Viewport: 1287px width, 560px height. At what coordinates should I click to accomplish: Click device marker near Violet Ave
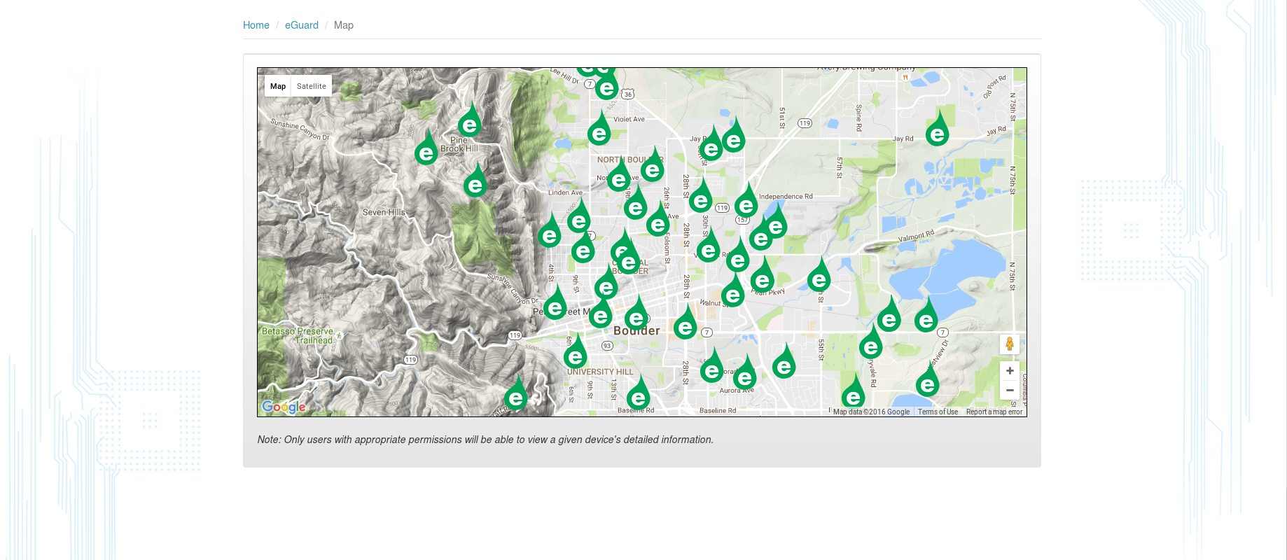point(599,128)
